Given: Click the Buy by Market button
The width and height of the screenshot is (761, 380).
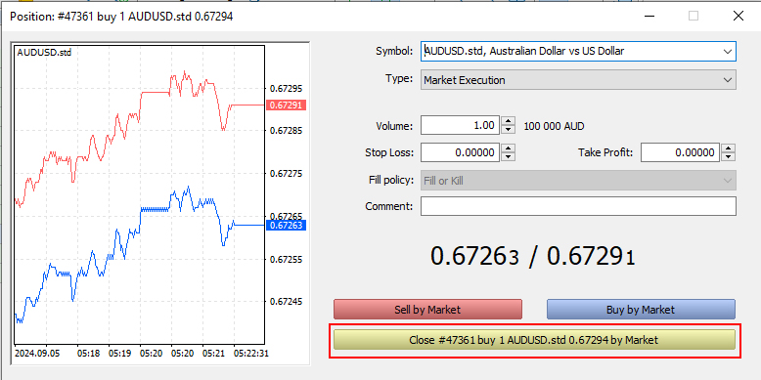Looking at the screenshot, I should tap(641, 310).
